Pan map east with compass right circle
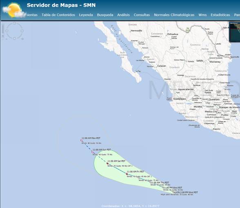 pos(22,31)
